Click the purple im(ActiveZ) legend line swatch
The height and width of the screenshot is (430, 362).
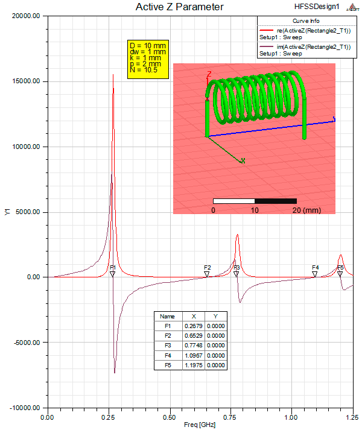266,46
